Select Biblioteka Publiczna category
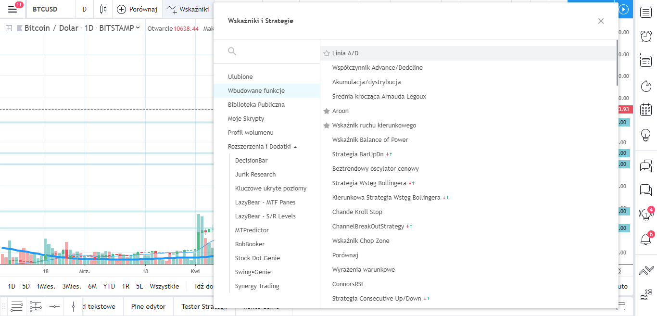Viewport: 657px width, 316px height. (256, 104)
